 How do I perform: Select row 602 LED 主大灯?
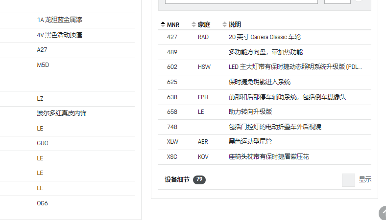click(265, 67)
